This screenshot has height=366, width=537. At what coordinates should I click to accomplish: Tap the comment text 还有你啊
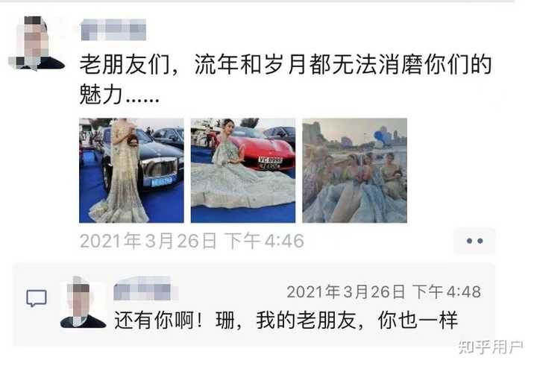click(x=154, y=320)
